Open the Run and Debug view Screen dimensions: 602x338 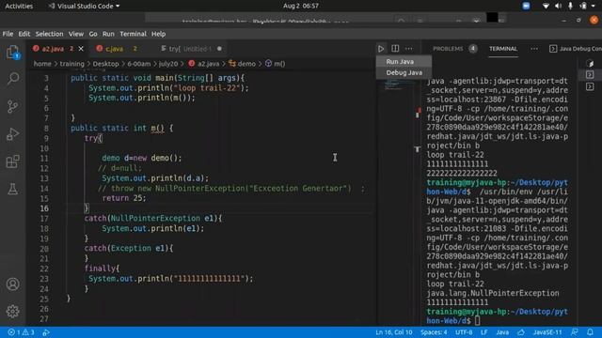[x=12, y=133]
